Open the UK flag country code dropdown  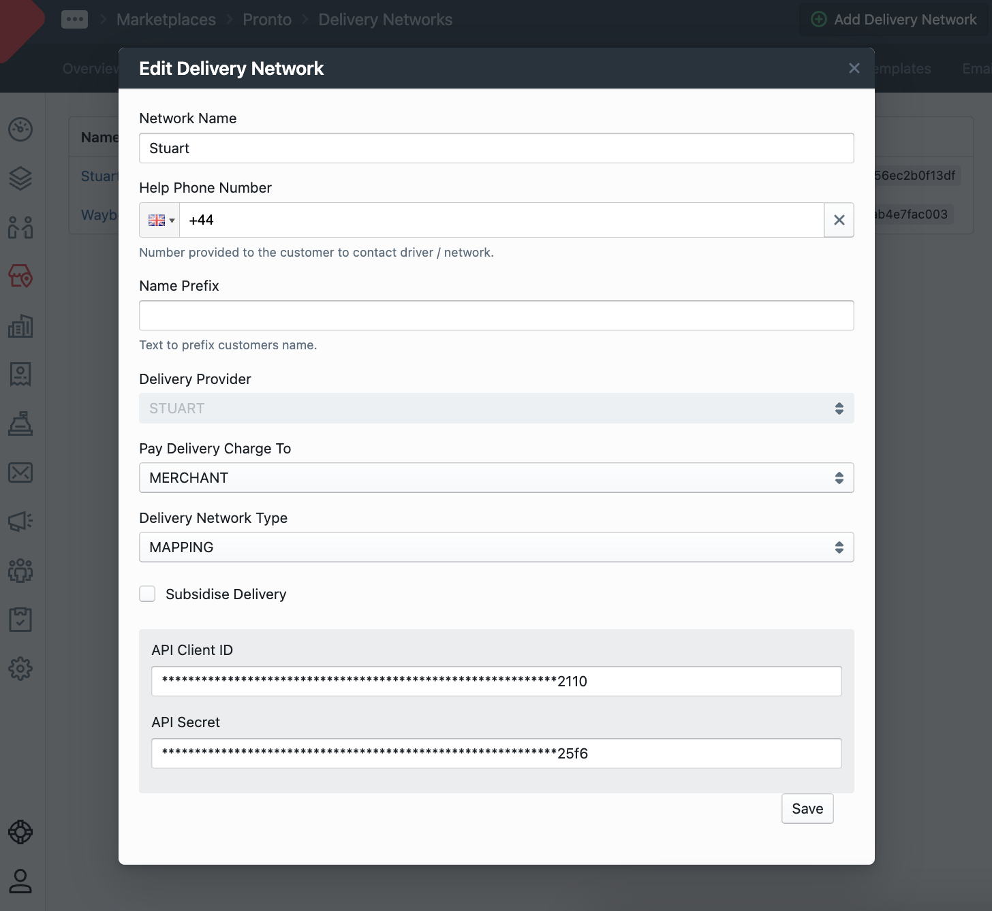click(x=161, y=220)
